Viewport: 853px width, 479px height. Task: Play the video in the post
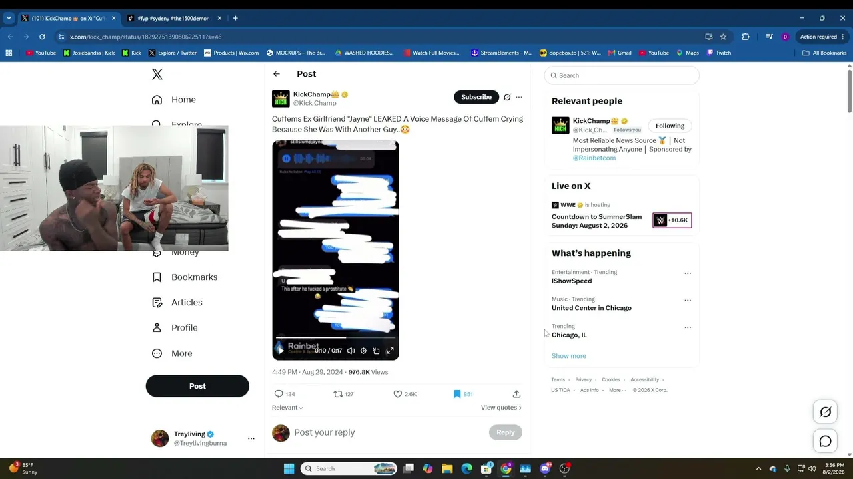(281, 351)
